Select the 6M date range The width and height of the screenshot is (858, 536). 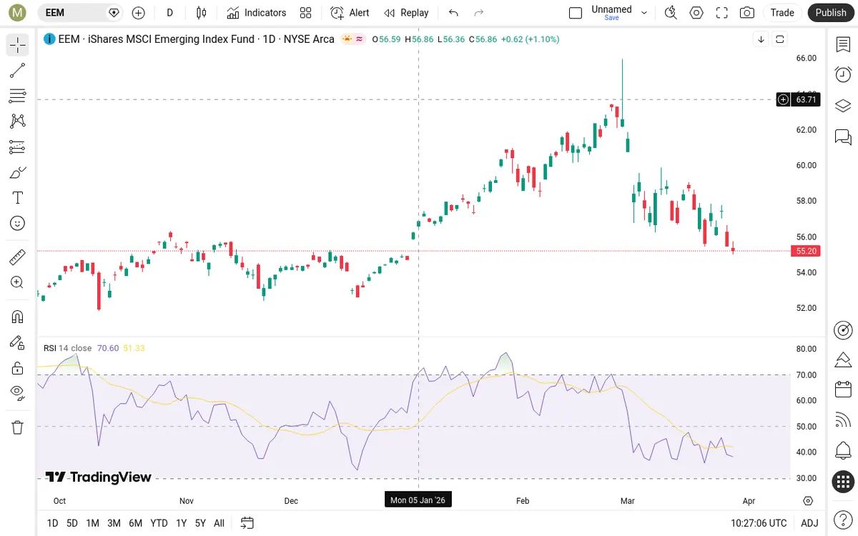coord(135,523)
